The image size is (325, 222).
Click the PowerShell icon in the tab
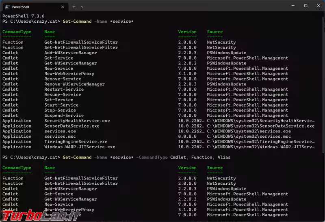coord(7,7)
